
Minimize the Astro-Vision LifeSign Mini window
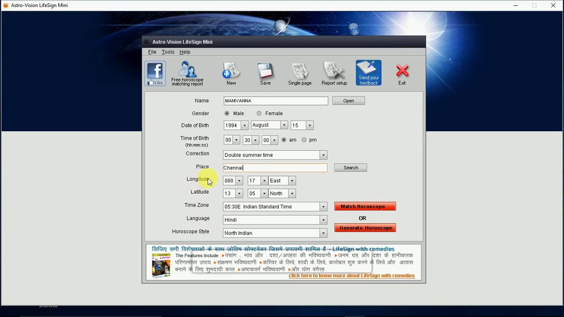click(x=516, y=5)
